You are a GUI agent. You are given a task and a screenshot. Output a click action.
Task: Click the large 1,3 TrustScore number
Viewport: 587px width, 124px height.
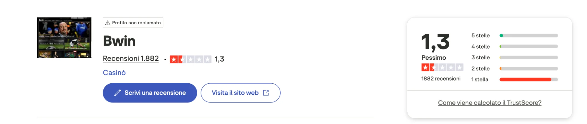(435, 42)
